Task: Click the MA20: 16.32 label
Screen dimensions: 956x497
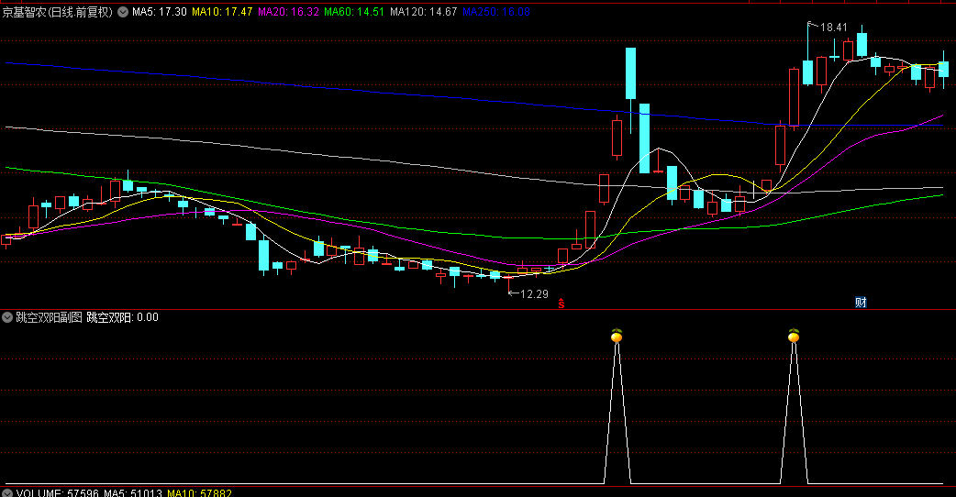Action: (x=288, y=12)
